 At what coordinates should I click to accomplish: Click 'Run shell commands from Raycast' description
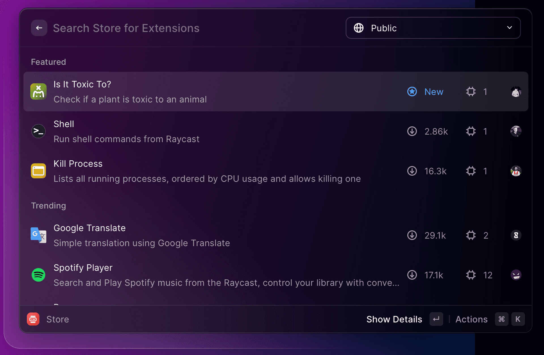tap(126, 139)
